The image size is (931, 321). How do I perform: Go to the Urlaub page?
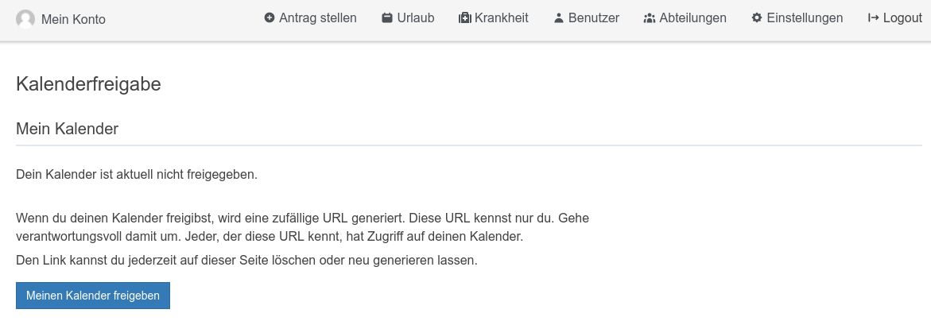pyautogui.click(x=416, y=17)
